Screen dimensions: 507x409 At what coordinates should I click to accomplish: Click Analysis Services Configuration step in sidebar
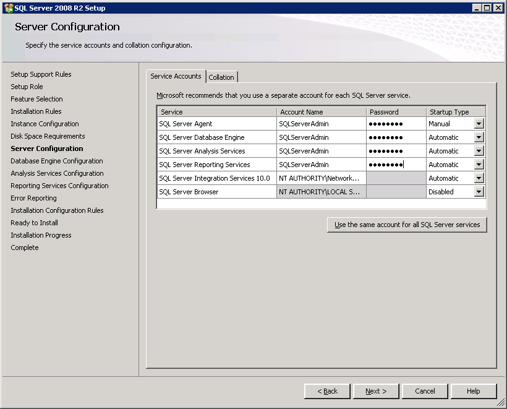click(x=58, y=173)
